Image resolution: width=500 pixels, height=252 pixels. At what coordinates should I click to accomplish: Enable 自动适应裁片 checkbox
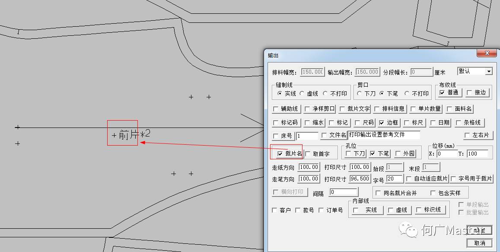point(408,179)
